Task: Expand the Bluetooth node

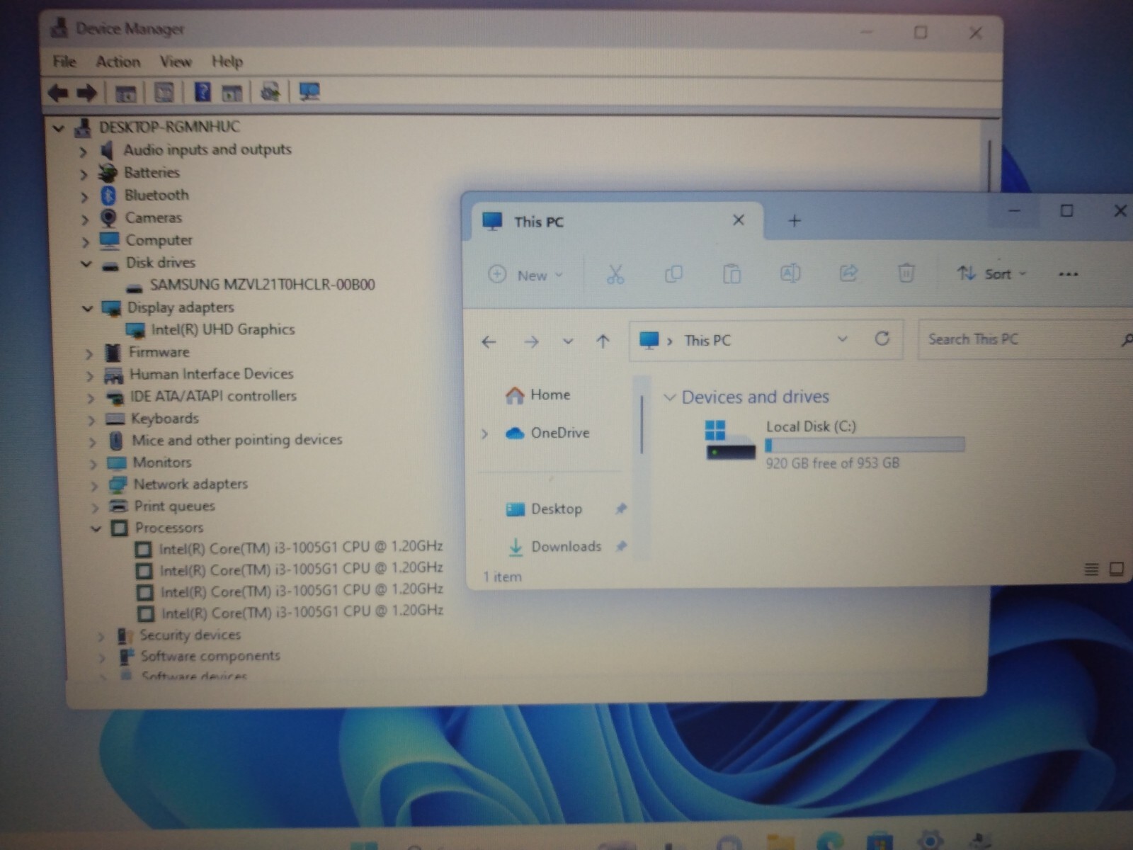Action: point(84,197)
